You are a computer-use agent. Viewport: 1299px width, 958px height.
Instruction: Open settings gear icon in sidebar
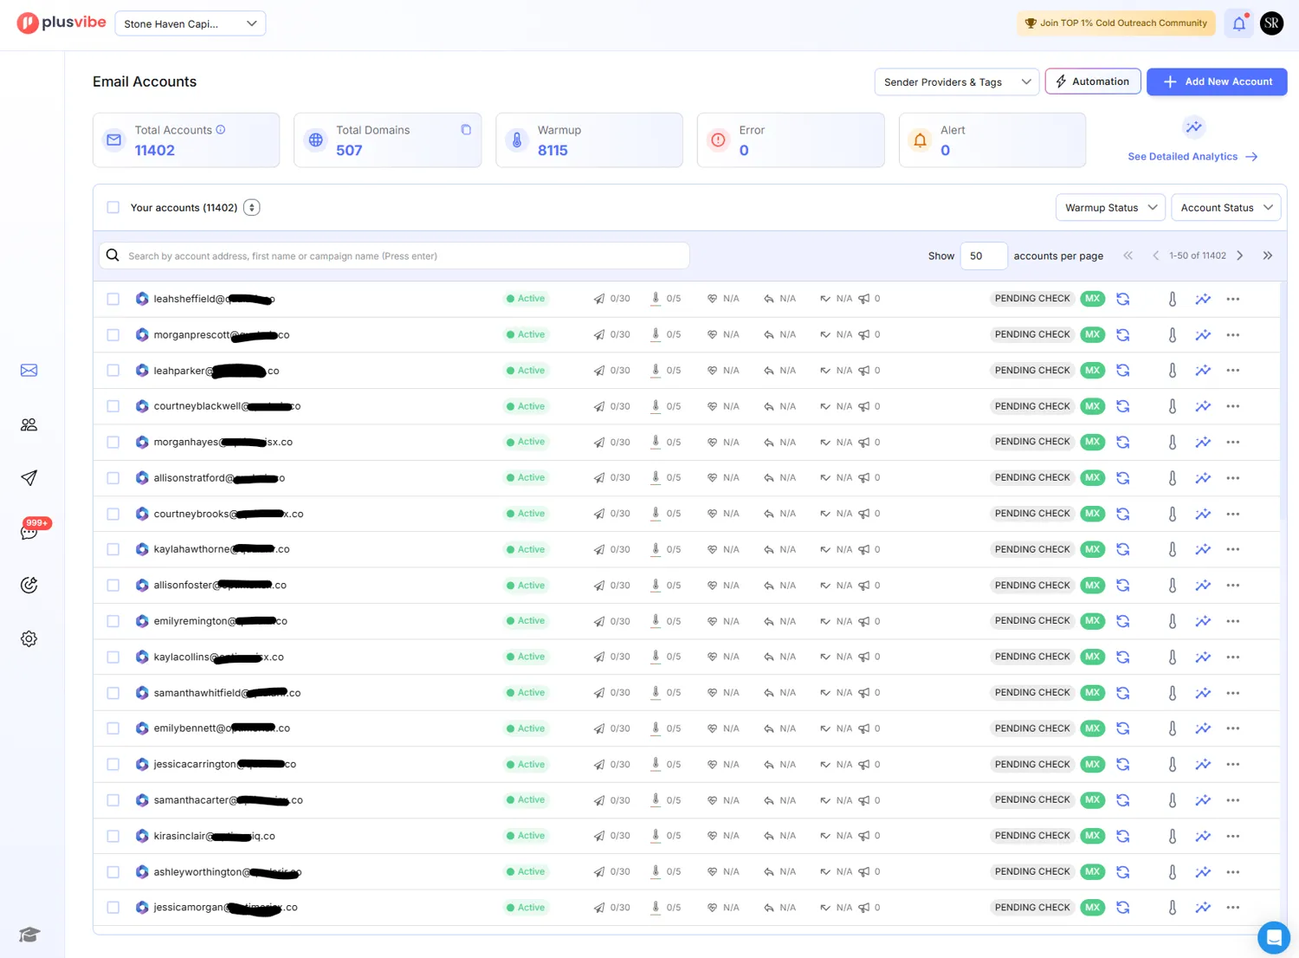pos(29,639)
